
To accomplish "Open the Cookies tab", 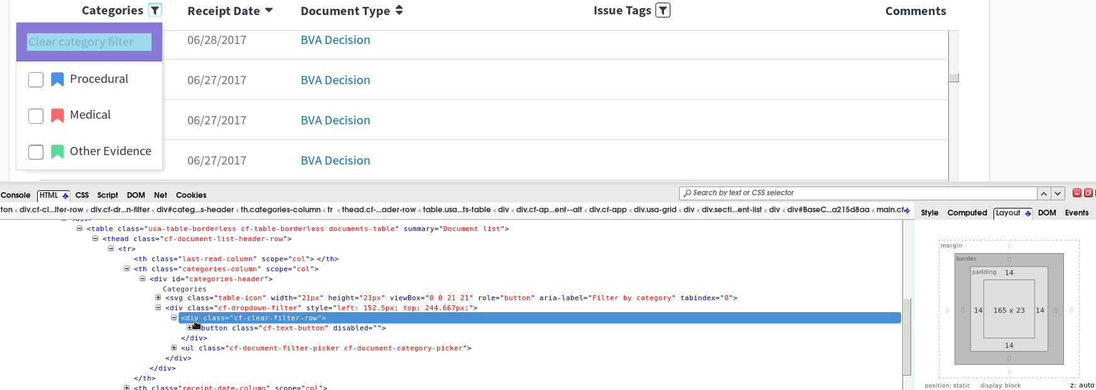I will click(191, 195).
